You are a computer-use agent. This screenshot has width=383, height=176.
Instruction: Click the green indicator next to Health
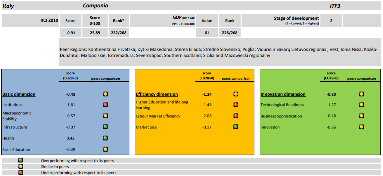click(105, 138)
